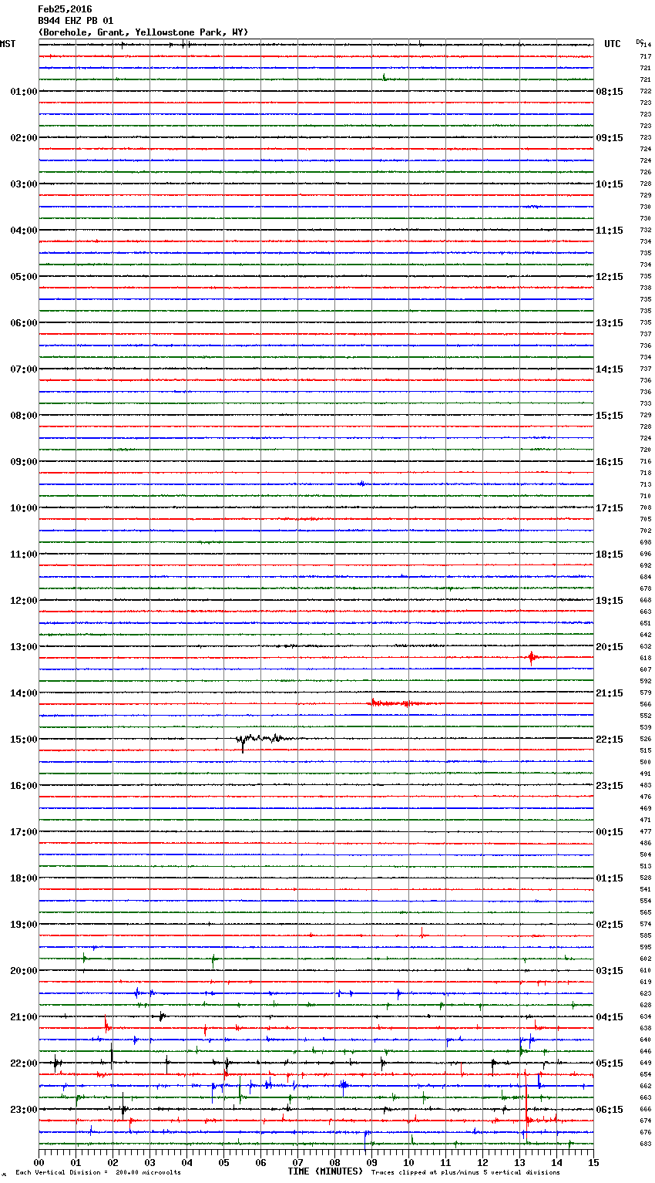Click the 21:15 UTC time label
Screen dimensions: 655x1183
610,693
